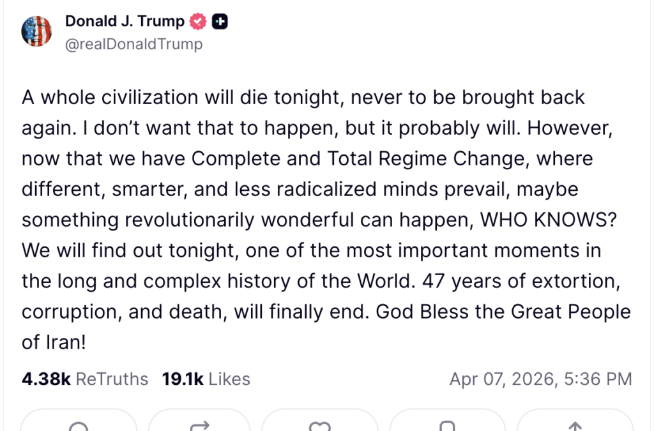Click the @realDonaldTrump handle

pyautogui.click(x=133, y=44)
